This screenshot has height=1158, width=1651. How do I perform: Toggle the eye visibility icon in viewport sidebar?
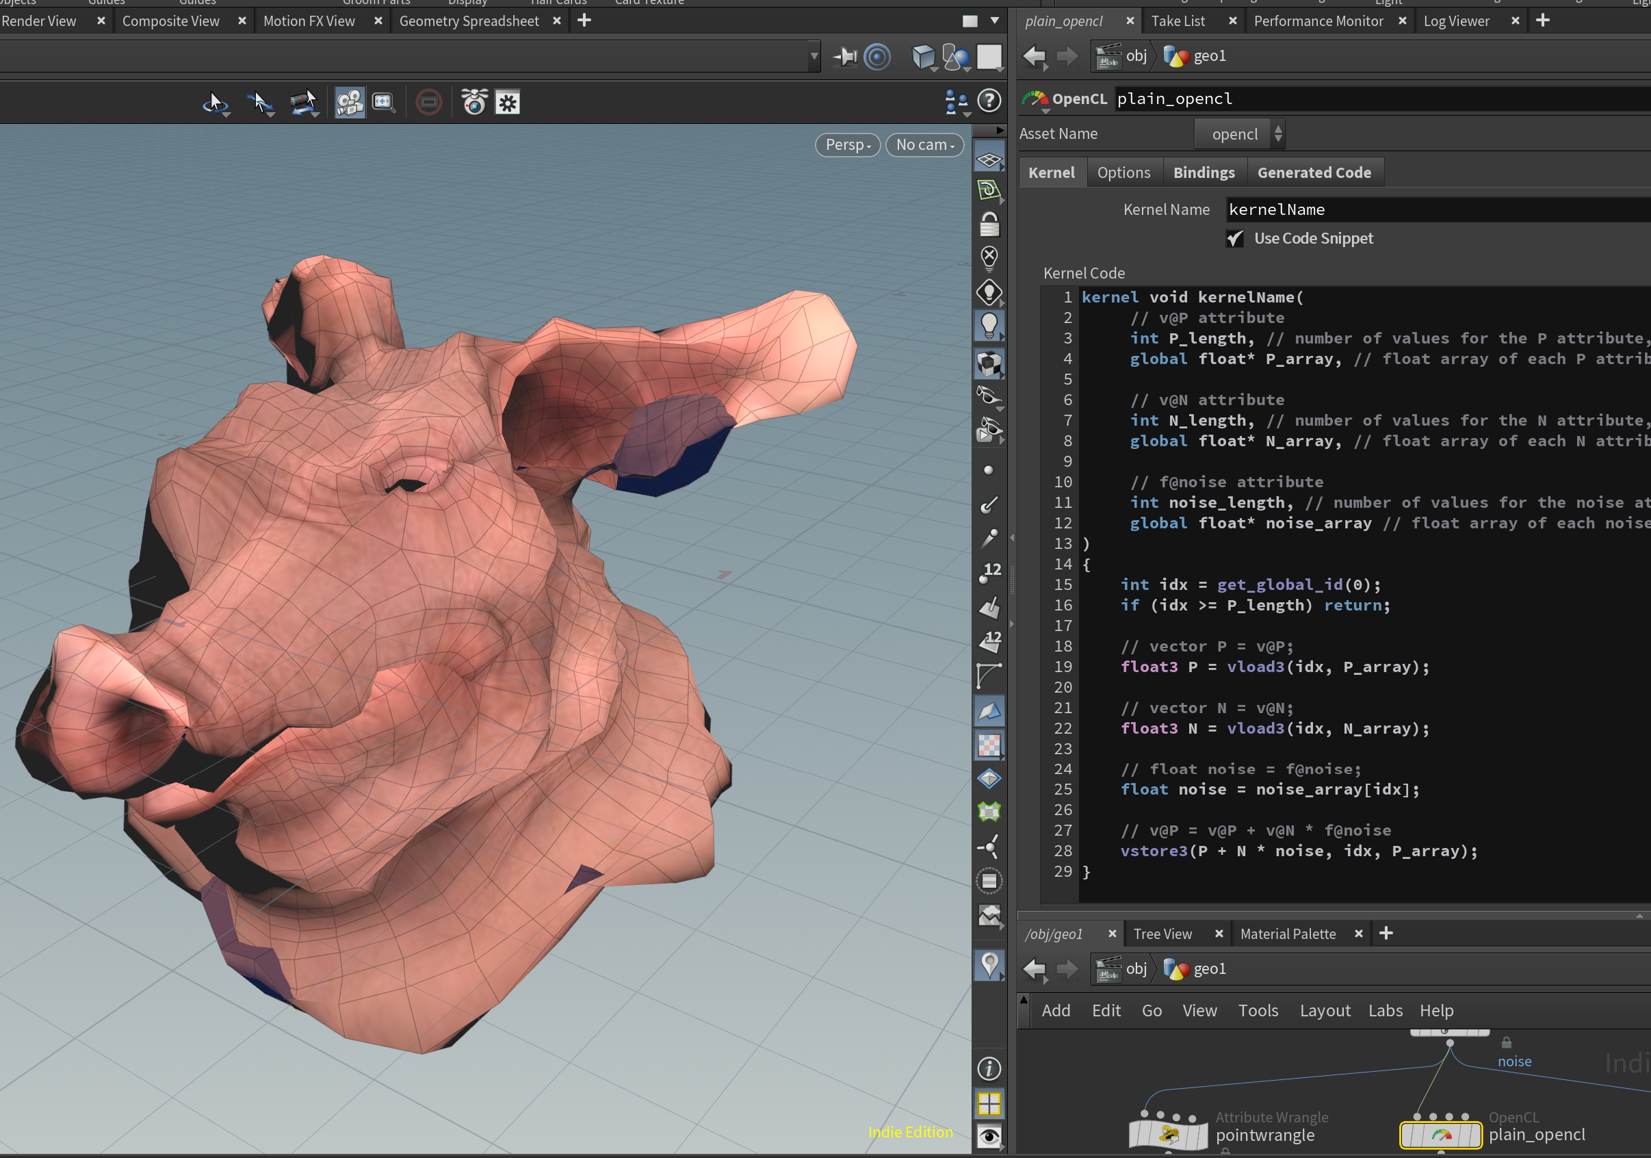[989, 1137]
